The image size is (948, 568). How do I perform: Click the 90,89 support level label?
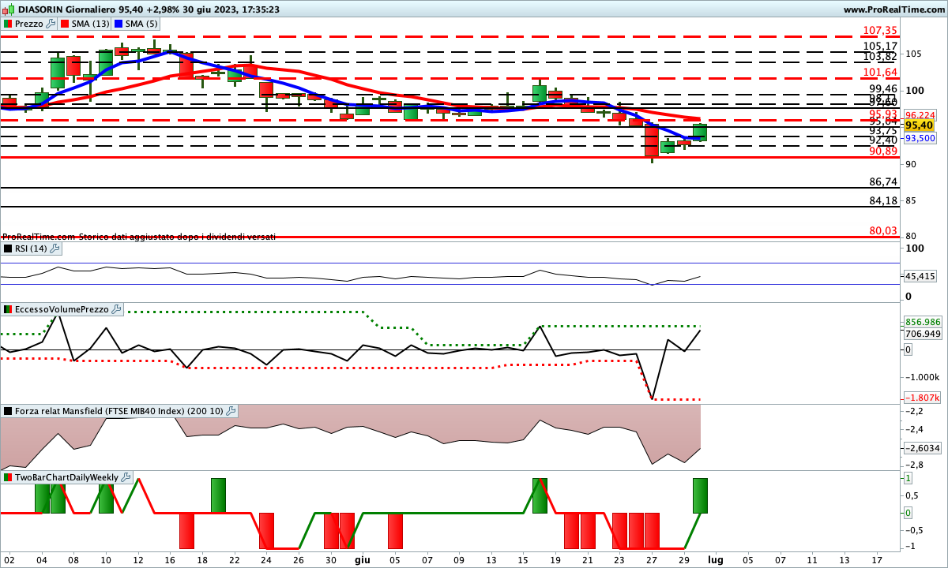(x=882, y=151)
